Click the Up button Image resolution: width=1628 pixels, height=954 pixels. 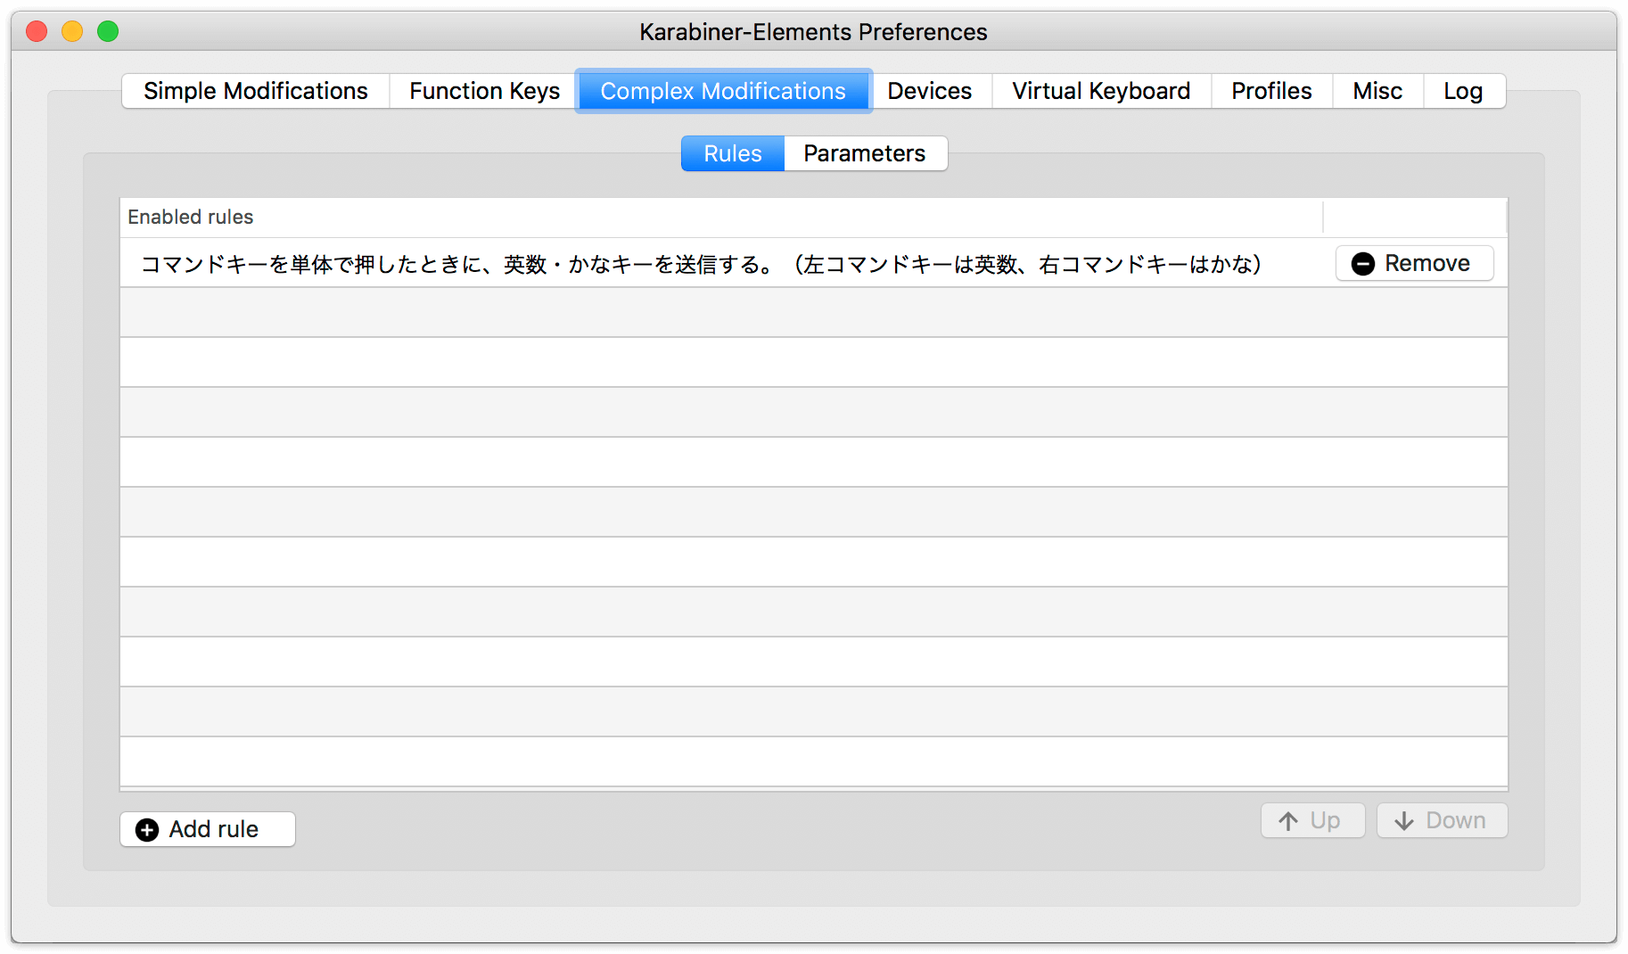pyautogui.click(x=1312, y=820)
